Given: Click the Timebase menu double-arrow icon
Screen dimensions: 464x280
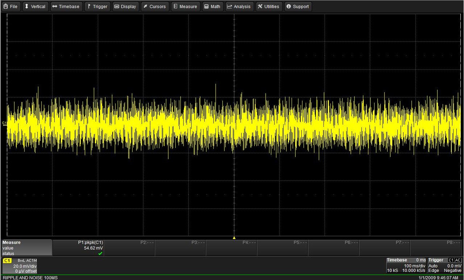Looking at the screenshot, I should point(54,7).
